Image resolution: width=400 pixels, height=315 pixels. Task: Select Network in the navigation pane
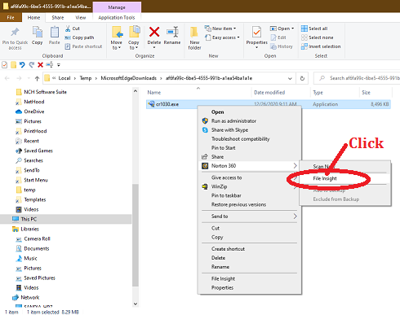[x=30, y=298]
